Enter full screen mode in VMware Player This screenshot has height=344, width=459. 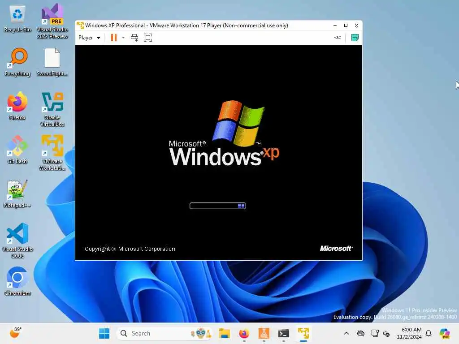[x=148, y=38]
